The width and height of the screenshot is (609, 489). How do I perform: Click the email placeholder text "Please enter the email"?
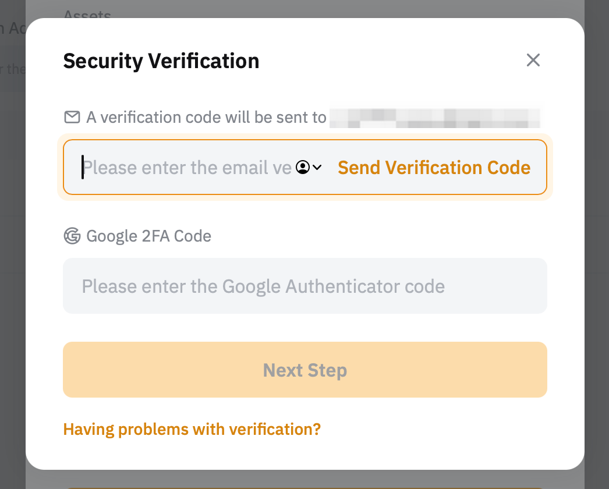175,168
